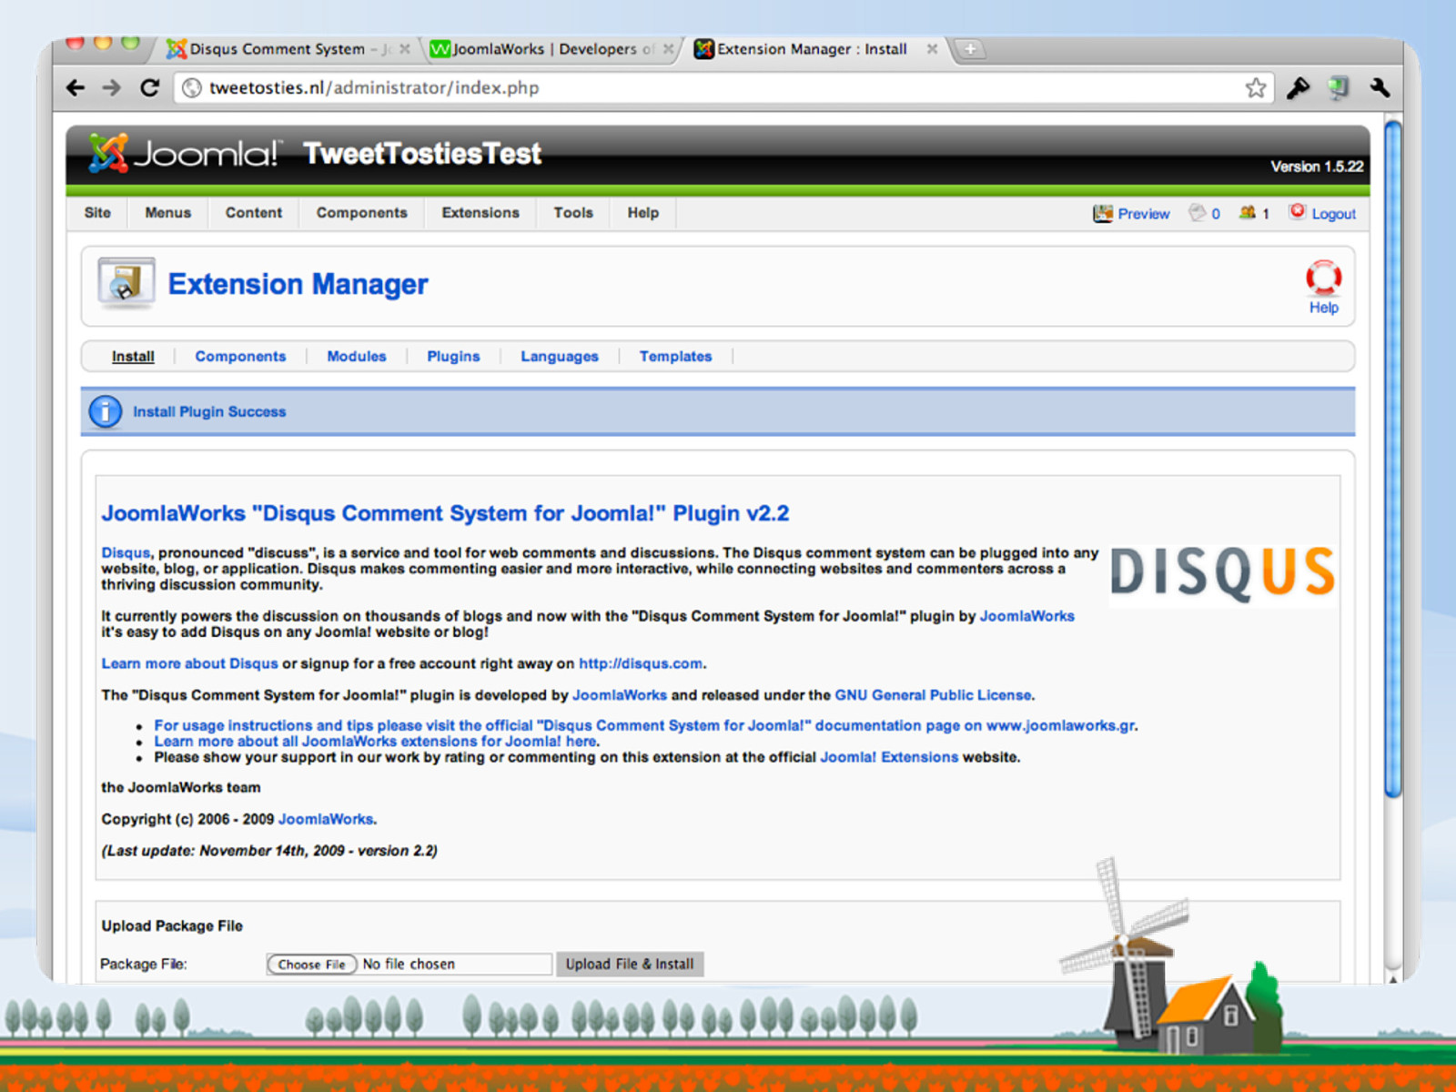1456x1092 pixels.
Task: Click the Joomla! logo in the header
Action: click(x=185, y=153)
